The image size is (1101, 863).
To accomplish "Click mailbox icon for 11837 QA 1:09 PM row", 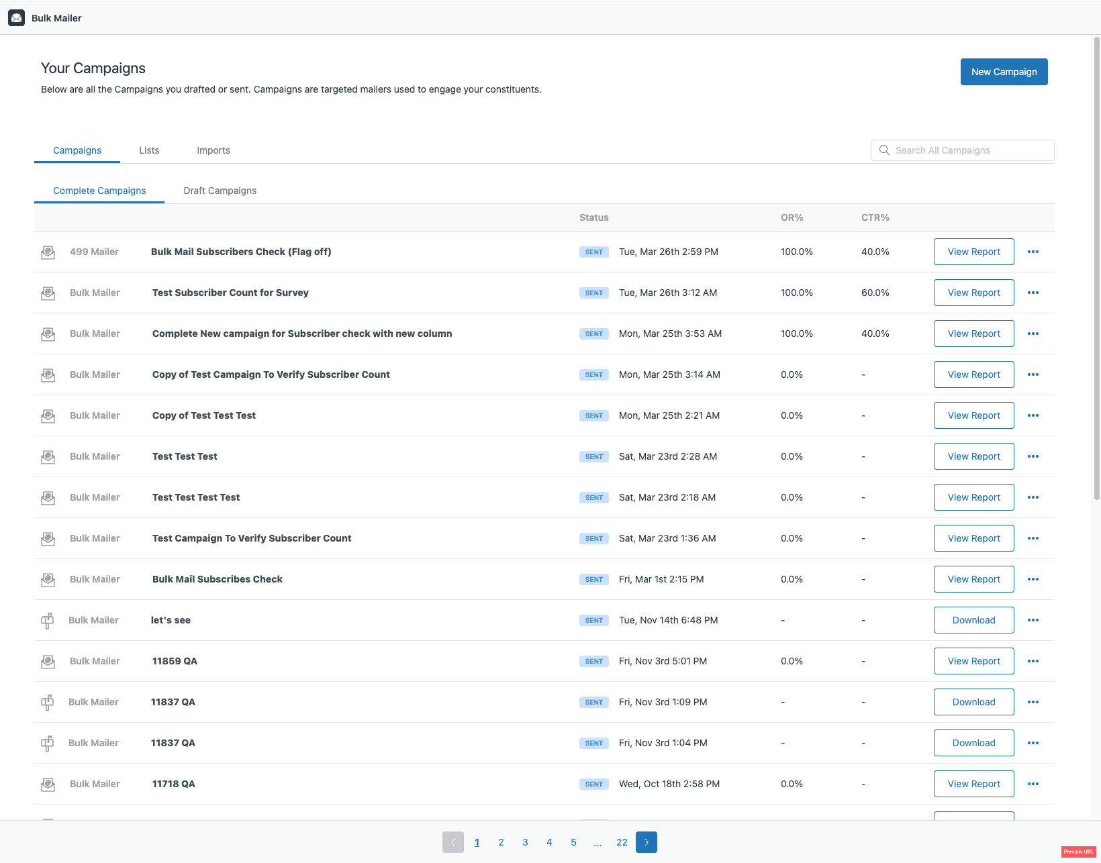I will (x=48, y=703).
